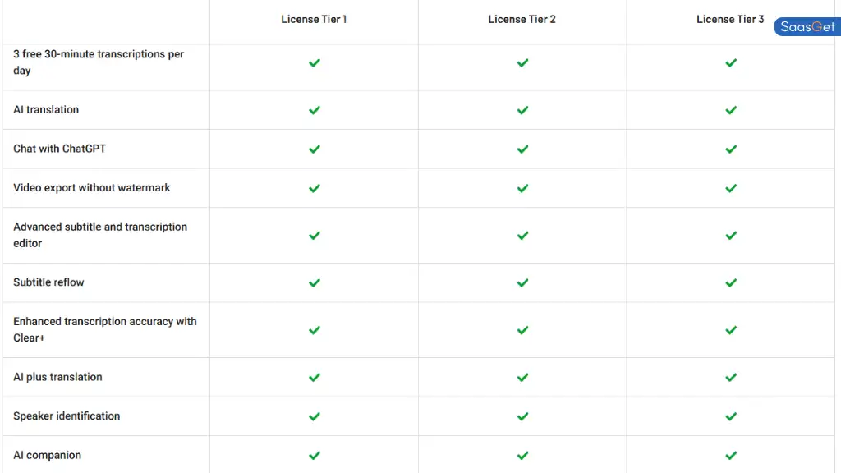This screenshot has width=841, height=473.
Task: Select the License Tier 1 column header
Action: pos(314,20)
